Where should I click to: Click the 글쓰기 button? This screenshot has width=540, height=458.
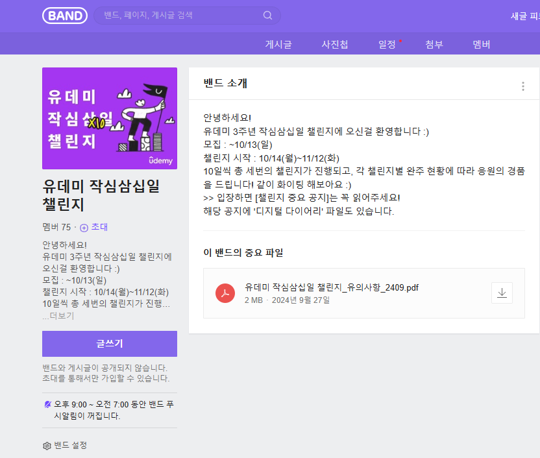(110, 344)
